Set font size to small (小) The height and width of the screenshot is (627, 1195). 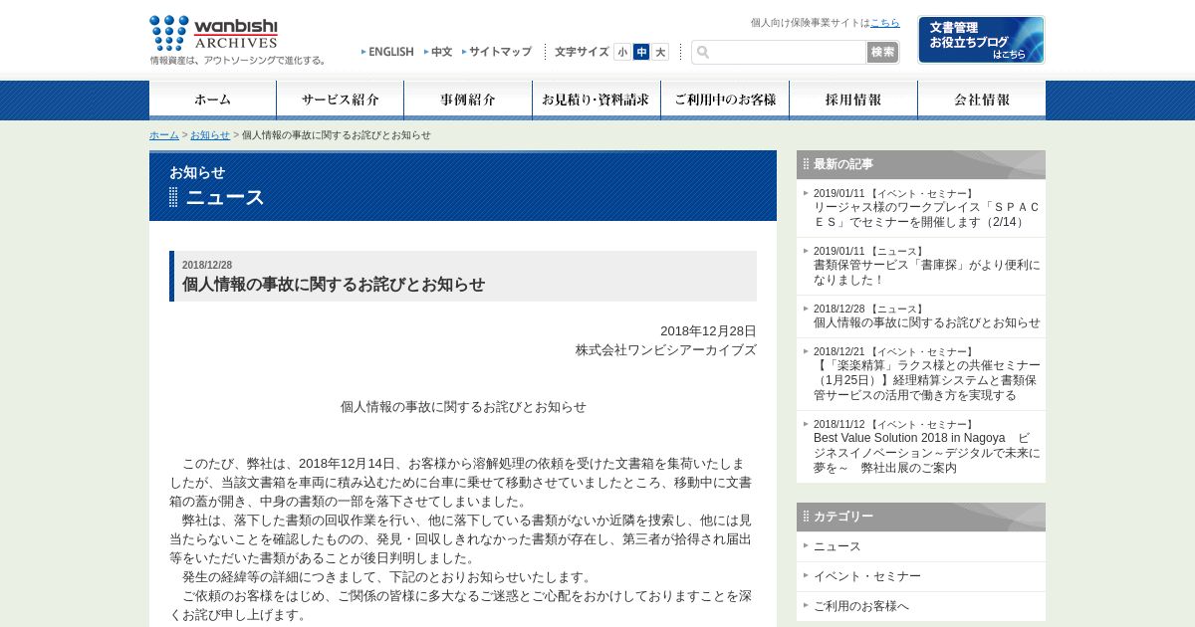click(x=622, y=52)
